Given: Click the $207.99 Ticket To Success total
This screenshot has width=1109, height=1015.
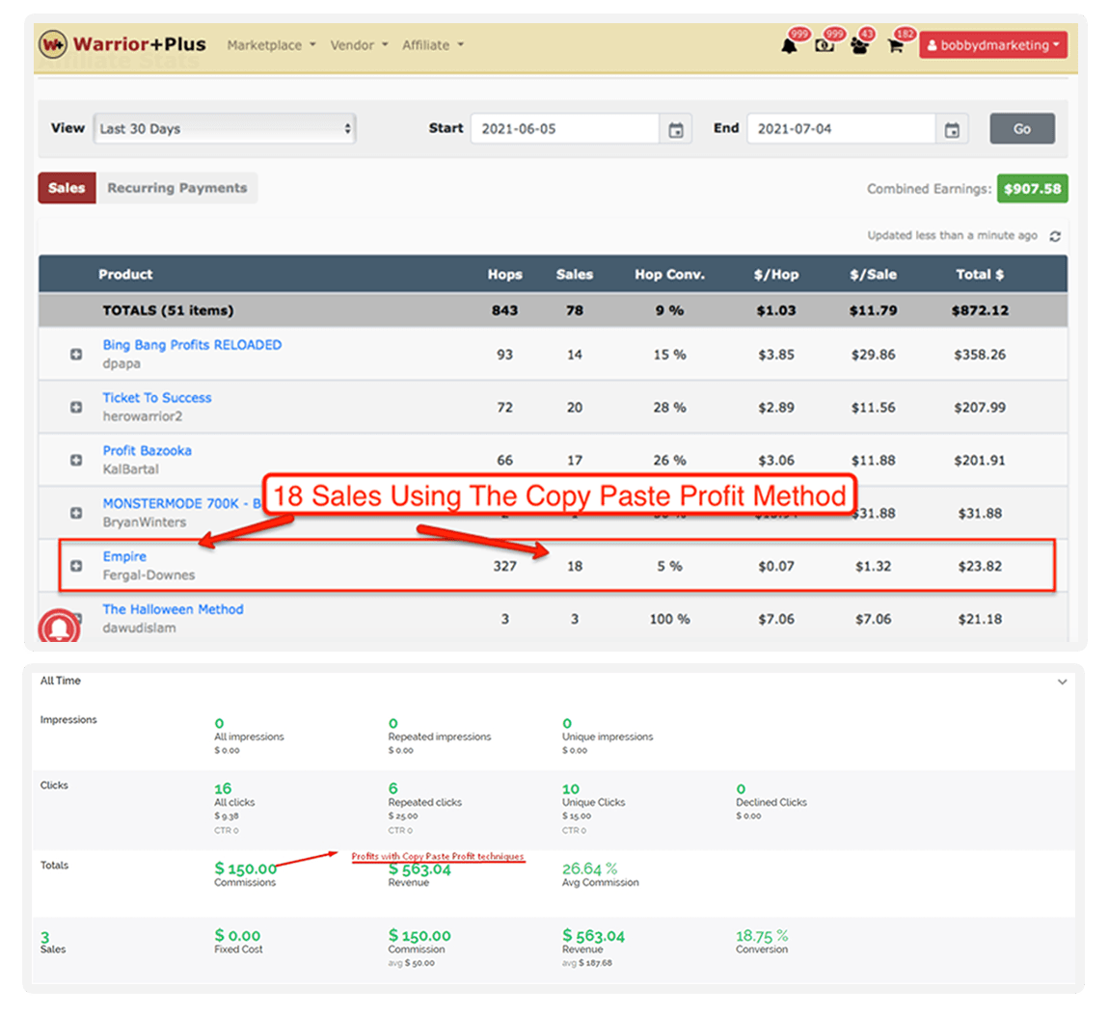Looking at the screenshot, I should (x=981, y=407).
